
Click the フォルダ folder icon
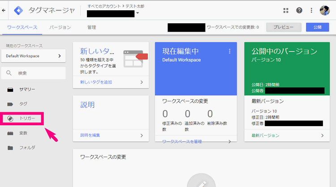(x=10, y=148)
